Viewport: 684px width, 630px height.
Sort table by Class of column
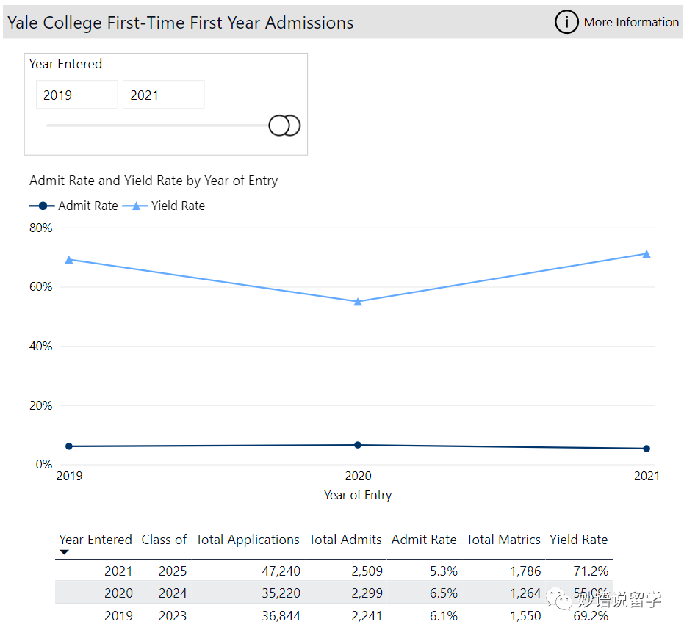click(164, 540)
